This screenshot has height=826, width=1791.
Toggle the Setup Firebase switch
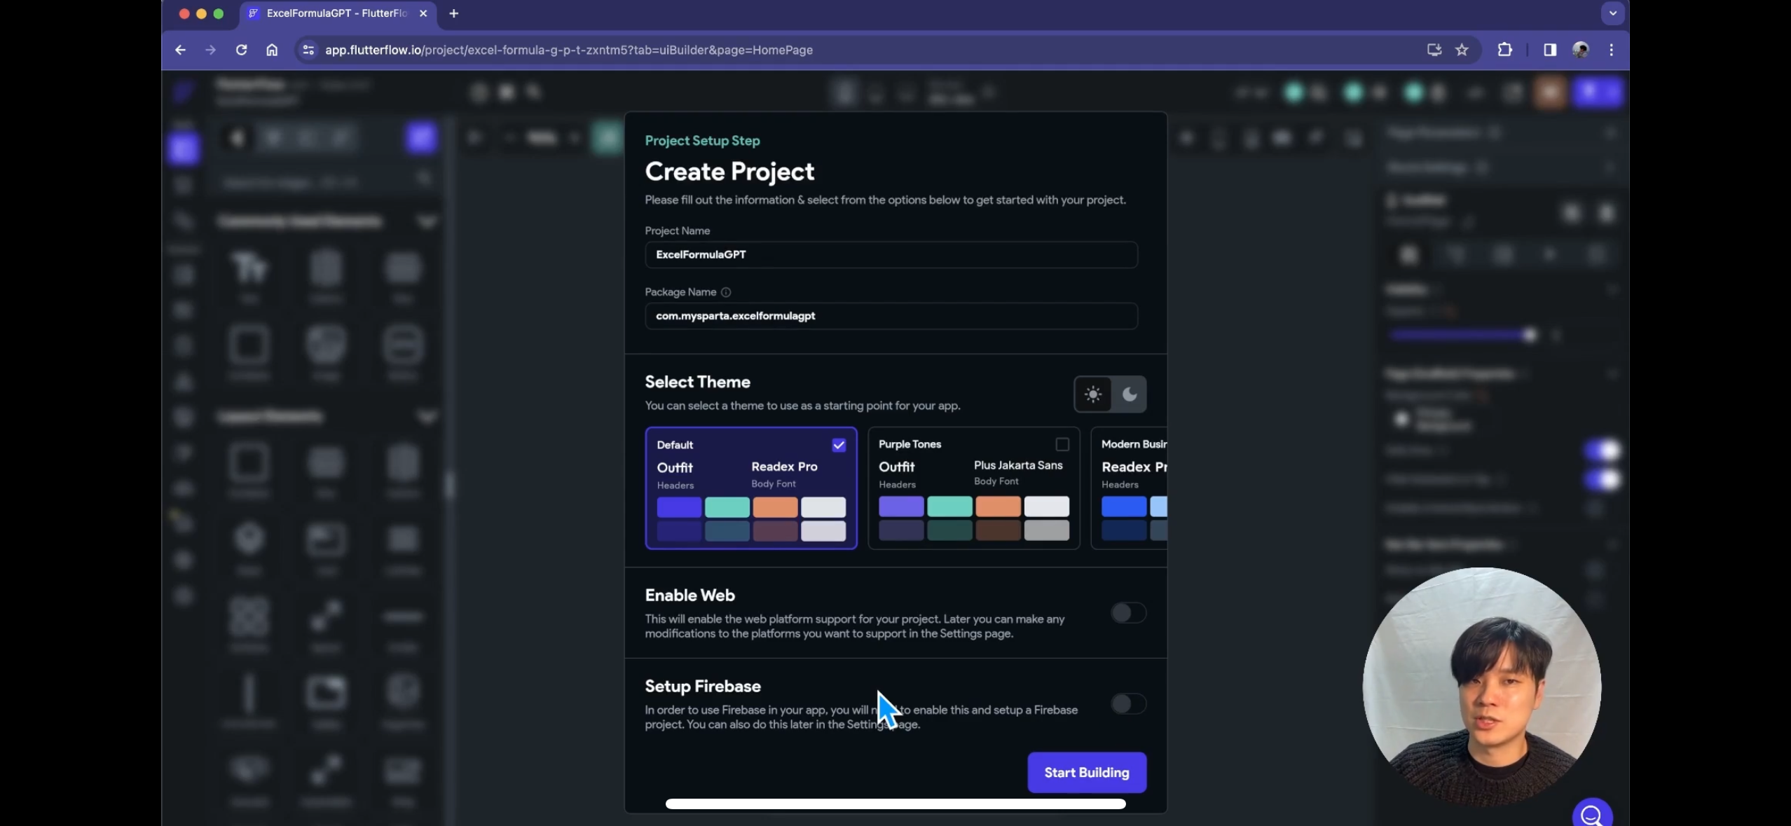click(x=1128, y=703)
